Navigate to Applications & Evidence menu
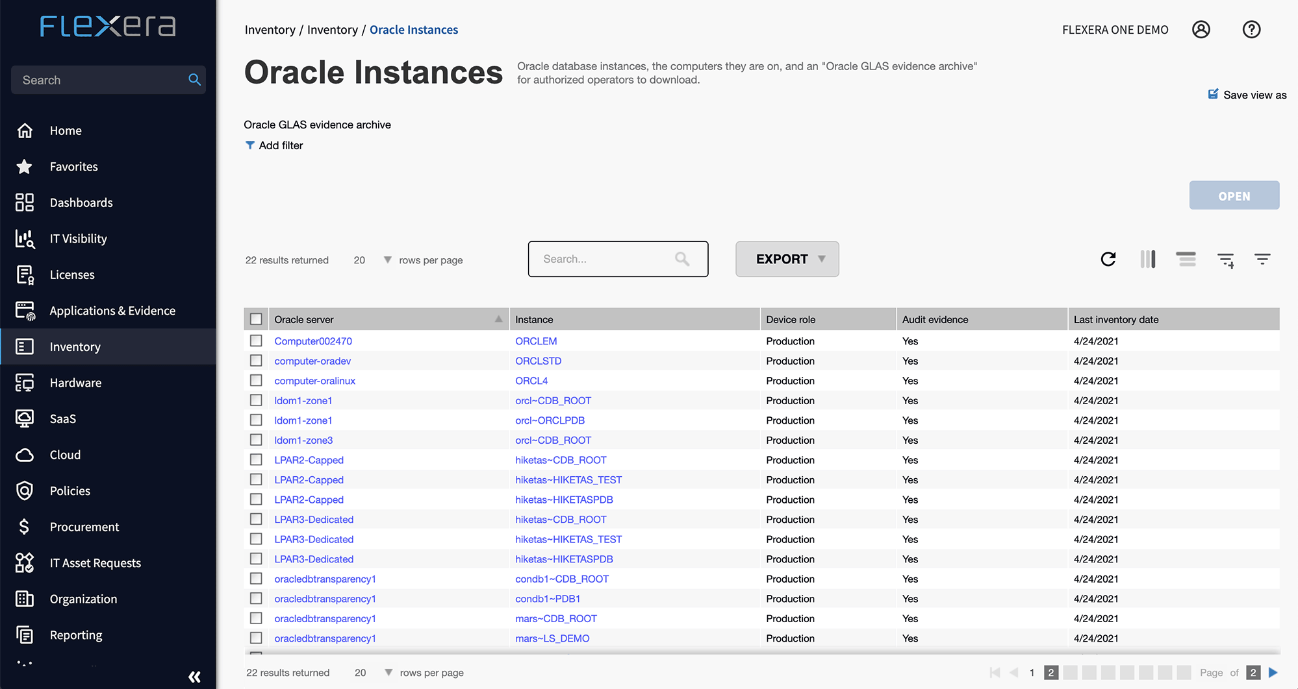This screenshot has width=1298, height=689. (112, 311)
